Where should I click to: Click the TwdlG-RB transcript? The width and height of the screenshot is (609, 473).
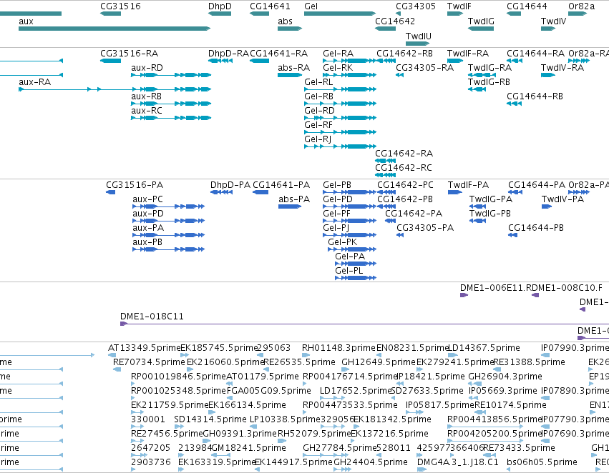click(x=477, y=89)
